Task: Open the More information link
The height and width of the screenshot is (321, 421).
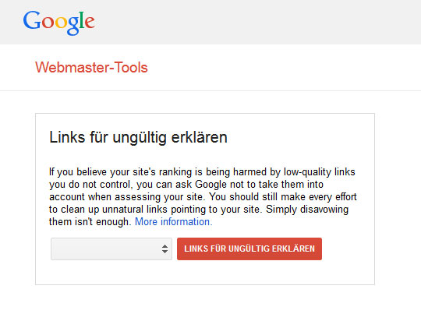Action: point(173,222)
